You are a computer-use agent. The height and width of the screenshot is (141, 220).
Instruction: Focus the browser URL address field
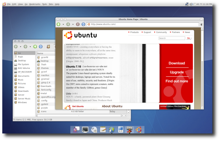point(143,24)
